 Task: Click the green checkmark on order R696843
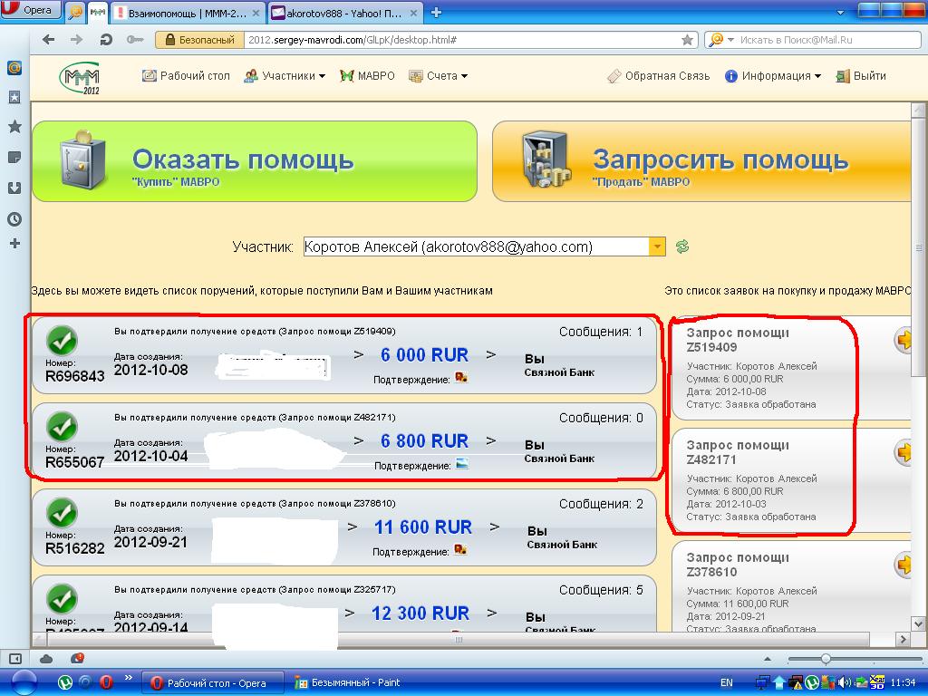point(63,341)
